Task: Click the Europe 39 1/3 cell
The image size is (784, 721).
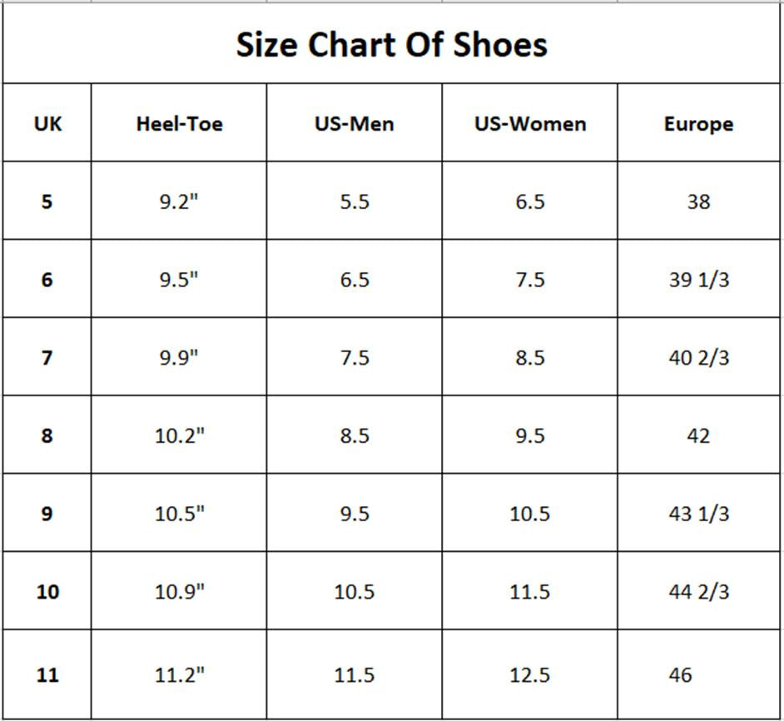Action: click(x=698, y=280)
